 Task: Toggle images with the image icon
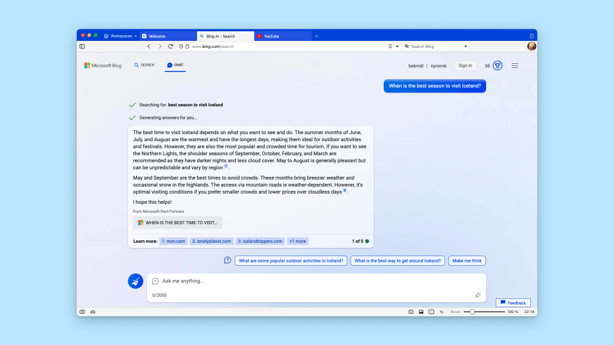point(421,312)
